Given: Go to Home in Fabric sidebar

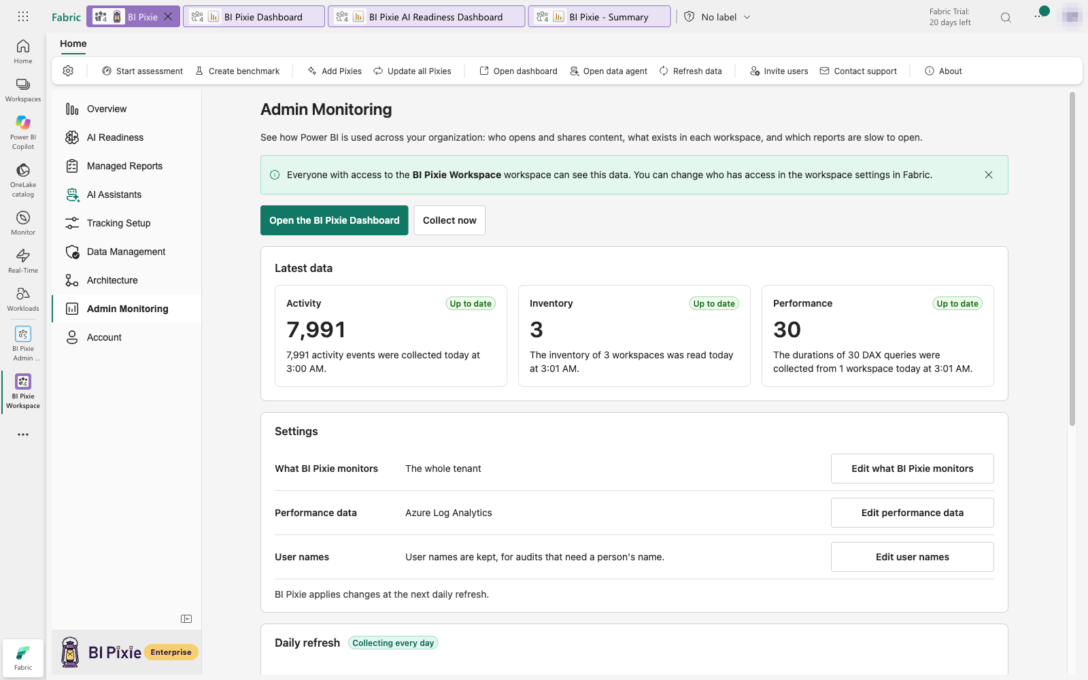Looking at the screenshot, I should tap(23, 52).
